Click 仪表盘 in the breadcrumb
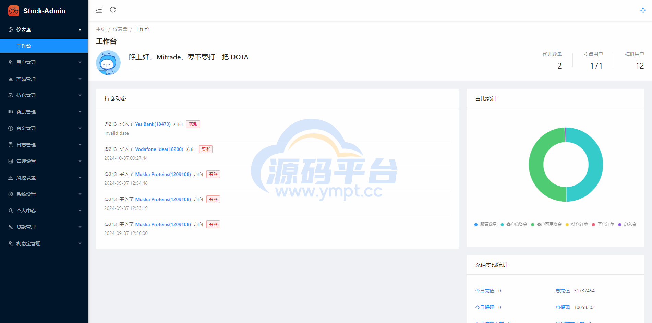652x323 pixels. point(120,29)
